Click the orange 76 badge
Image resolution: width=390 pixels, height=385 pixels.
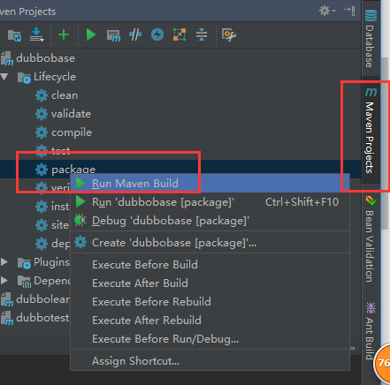(x=382, y=364)
